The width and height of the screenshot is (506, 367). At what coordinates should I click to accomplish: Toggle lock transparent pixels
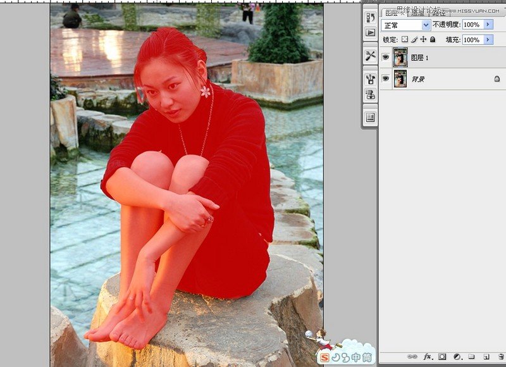tap(405, 39)
